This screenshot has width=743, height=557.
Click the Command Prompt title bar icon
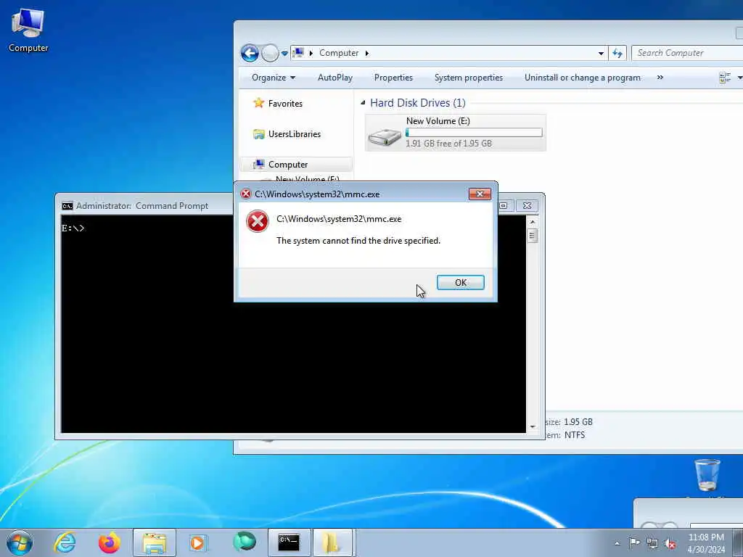(67, 205)
